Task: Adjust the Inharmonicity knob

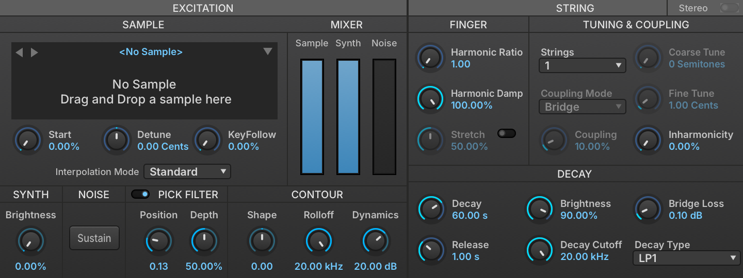Action: pos(648,140)
